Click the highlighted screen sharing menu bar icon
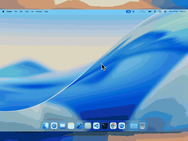188x141 pixels. (x=128, y=11)
